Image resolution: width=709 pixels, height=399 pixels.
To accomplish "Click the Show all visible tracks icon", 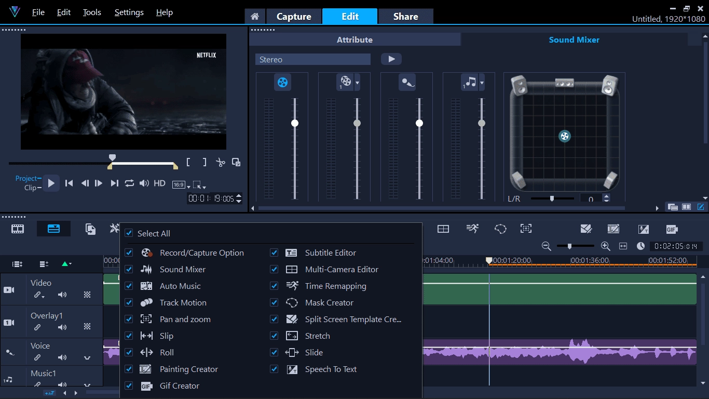I will [17, 264].
